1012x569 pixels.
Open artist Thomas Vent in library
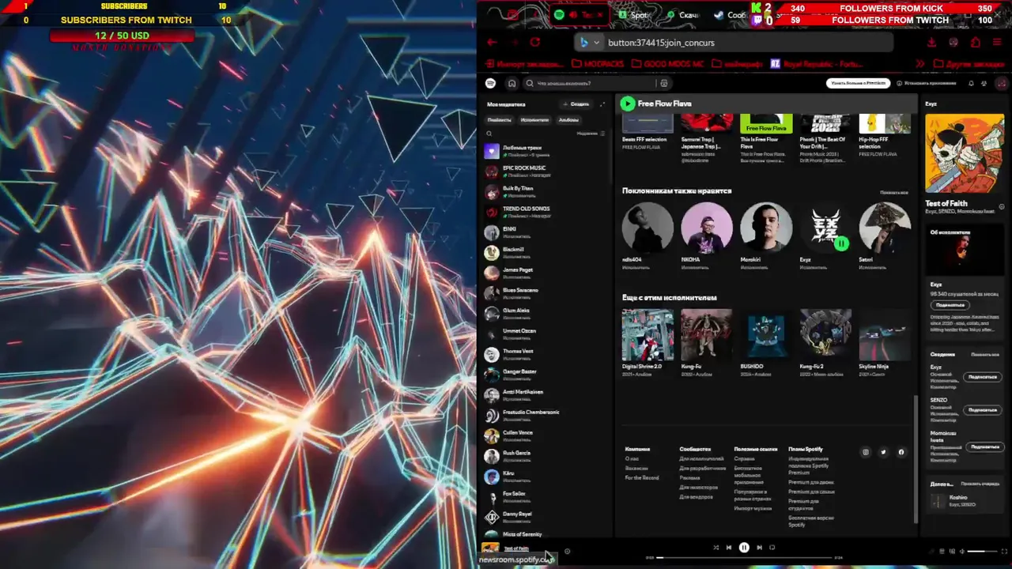tap(544, 355)
